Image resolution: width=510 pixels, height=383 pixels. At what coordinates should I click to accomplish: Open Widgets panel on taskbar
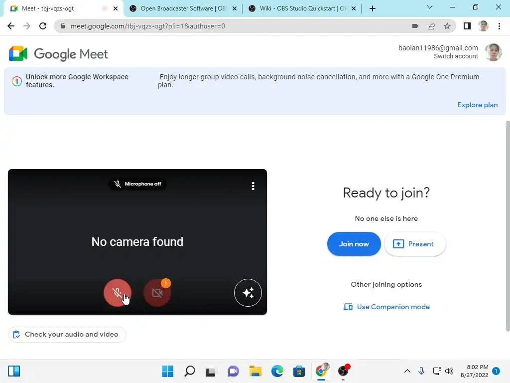[x=14, y=371]
